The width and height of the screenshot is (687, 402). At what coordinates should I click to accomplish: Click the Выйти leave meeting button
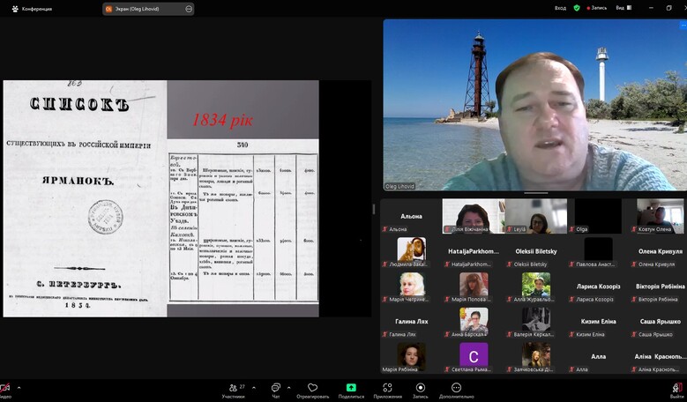[x=677, y=391]
